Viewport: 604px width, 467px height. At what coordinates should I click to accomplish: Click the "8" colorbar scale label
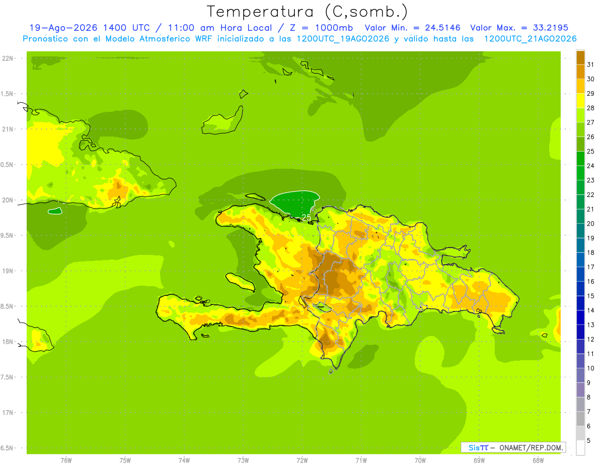click(589, 397)
